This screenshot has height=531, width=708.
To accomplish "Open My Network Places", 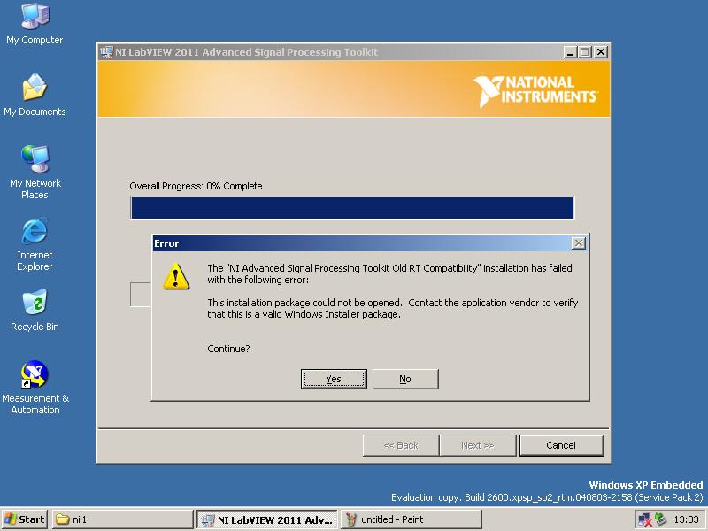I will click(34, 164).
